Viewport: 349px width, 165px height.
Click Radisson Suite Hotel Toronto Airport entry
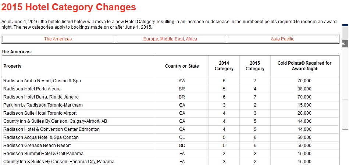point(40,113)
